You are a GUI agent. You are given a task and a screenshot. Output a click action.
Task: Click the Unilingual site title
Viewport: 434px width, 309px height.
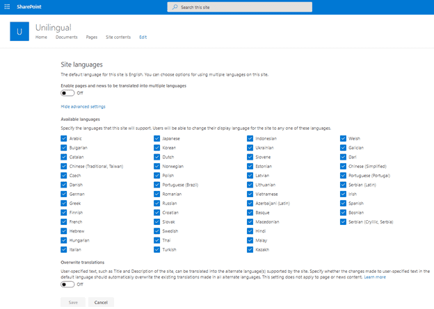[x=54, y=28]
